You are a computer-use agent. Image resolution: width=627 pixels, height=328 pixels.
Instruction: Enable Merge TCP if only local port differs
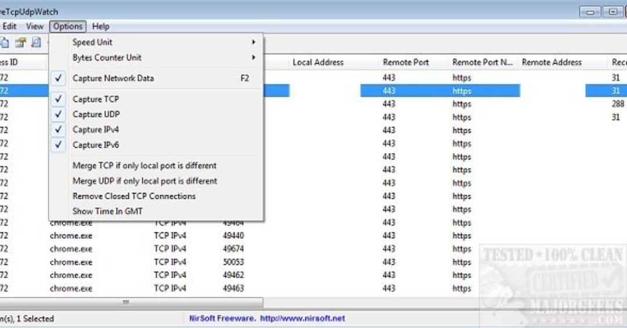pos(156,166)
